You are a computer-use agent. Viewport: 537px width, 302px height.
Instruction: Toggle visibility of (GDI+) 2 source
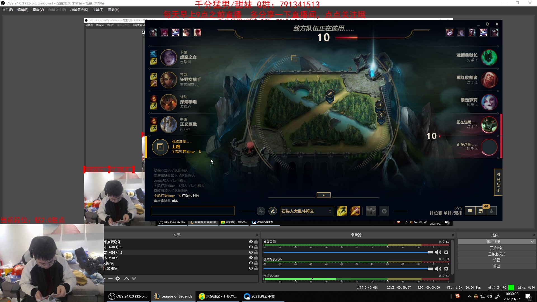251,253
